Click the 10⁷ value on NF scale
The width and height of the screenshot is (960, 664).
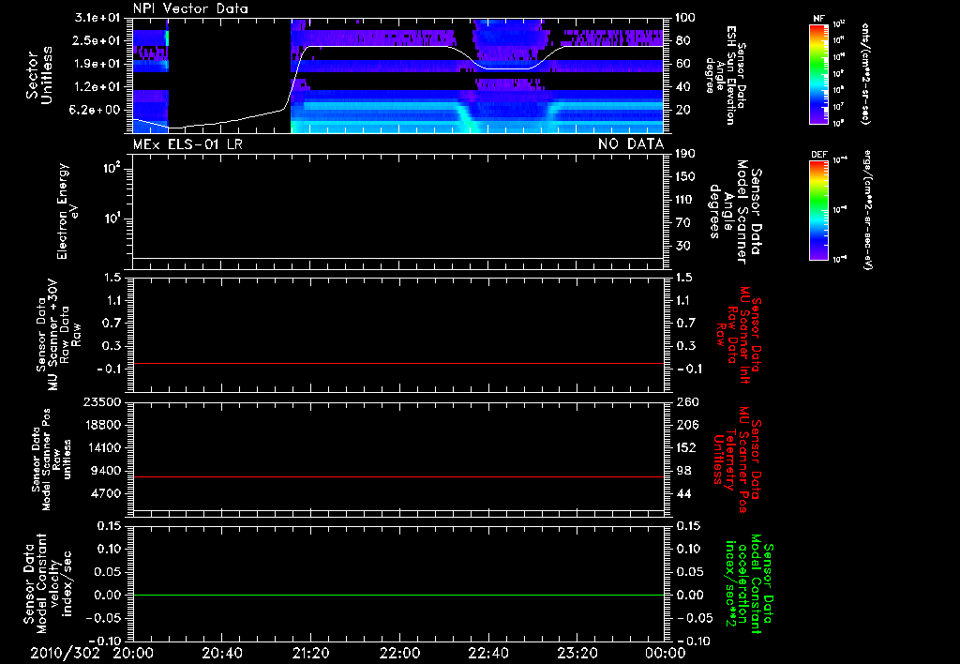click(838, 107)
